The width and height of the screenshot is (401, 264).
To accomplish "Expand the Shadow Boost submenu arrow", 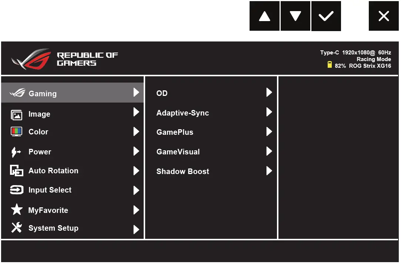I will pos(269,171).
